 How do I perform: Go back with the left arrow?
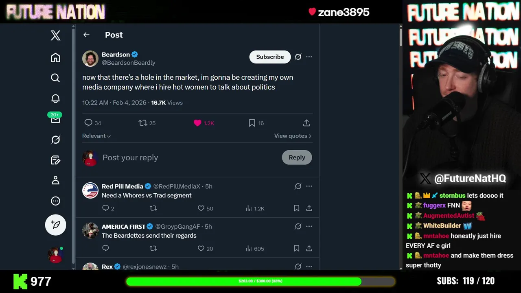[x=86, y=35]
